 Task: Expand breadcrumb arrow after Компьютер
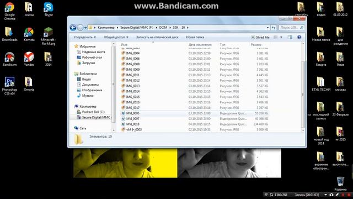[x=117, y=28]
